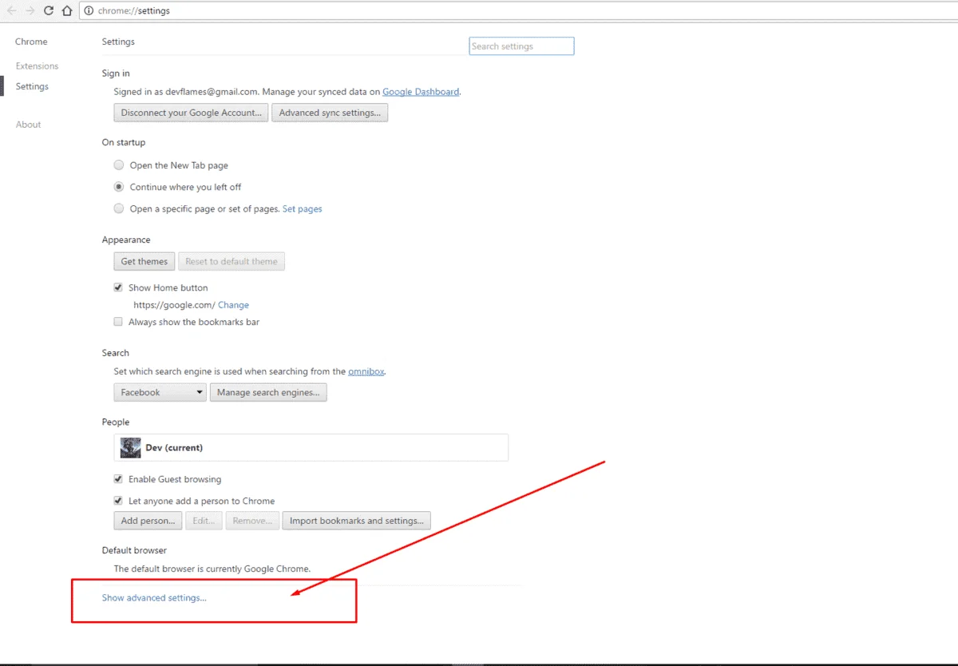This screenshot has width=958, height=666.
Task: Enable Always show the bookmarks bar
Action: point(118,322)
